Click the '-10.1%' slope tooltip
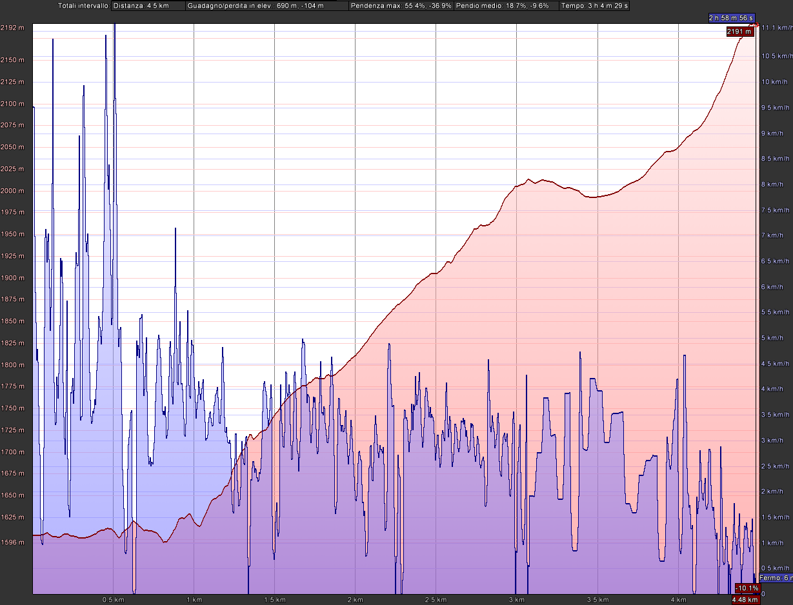Image resolution: width=793 pixels, height=605 pixels. click(x=747, y=588)
